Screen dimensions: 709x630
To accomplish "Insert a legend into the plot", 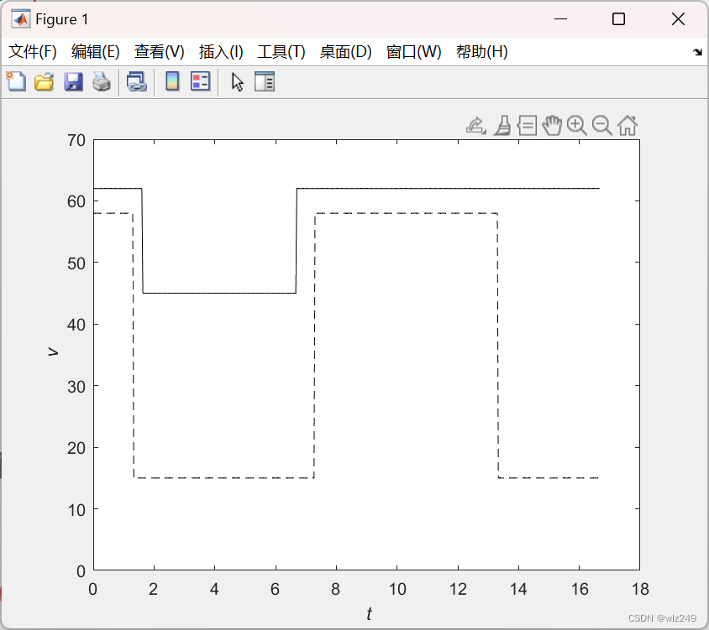I will [199, 81].
